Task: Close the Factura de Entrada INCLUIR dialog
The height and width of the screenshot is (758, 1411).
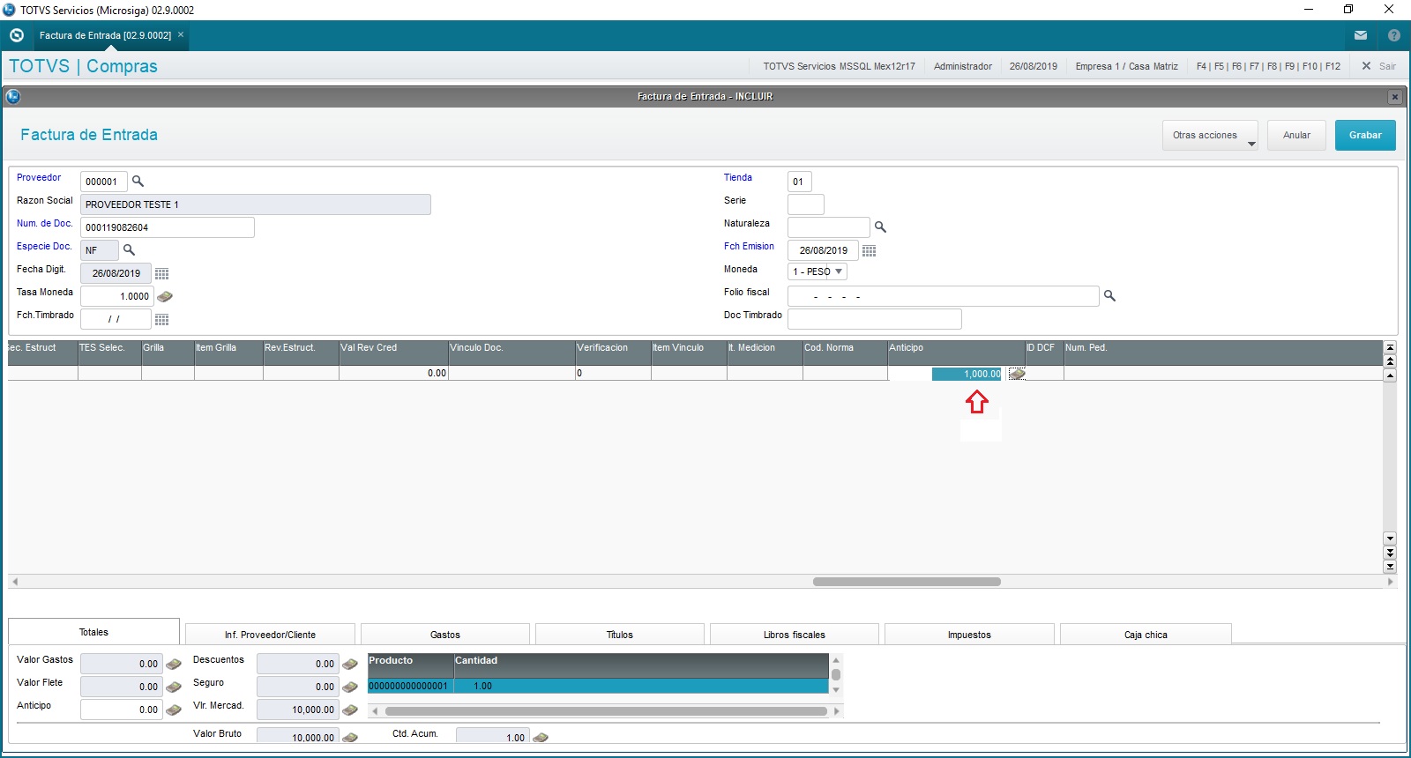Action: 1394,97
